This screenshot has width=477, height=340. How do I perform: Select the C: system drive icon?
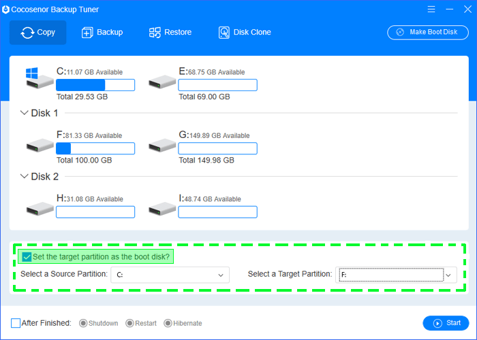tap(40, 78)
